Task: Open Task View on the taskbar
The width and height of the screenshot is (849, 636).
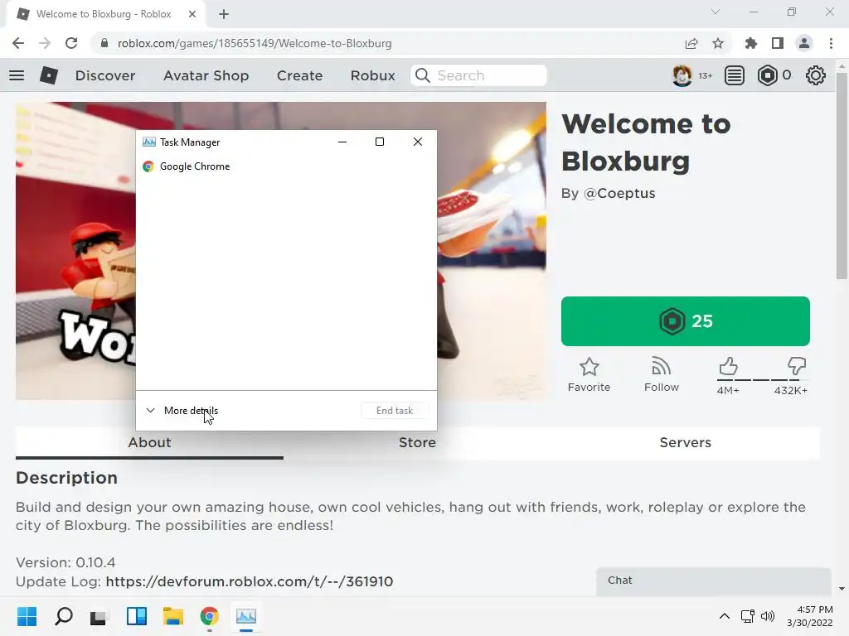Action: [99, 616]
